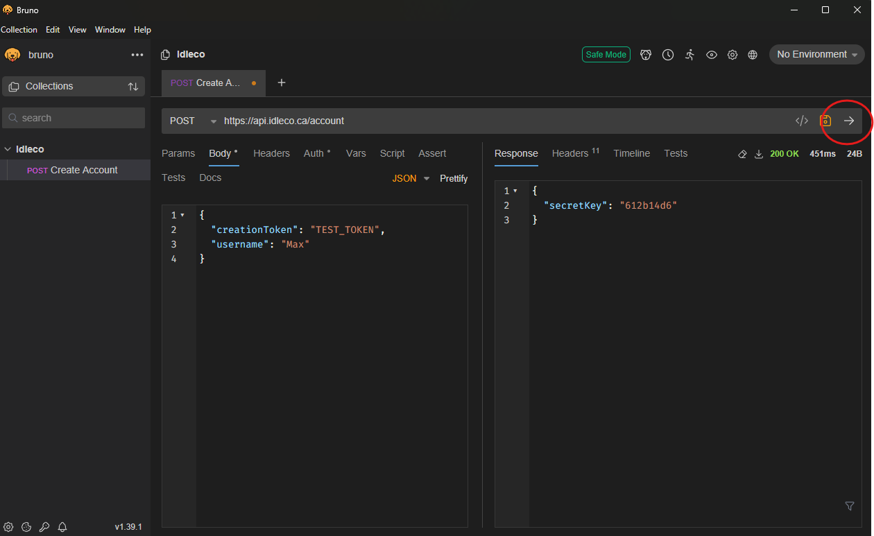The width and height of the screenshot is (874, 536).
Task: Open the cookies icon in the bottom bar
Action: [26, 527]
